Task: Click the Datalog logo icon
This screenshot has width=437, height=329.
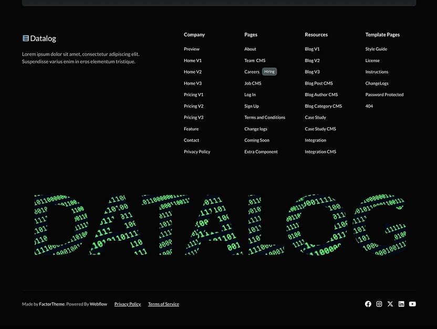Action: (x=25, y=38)
